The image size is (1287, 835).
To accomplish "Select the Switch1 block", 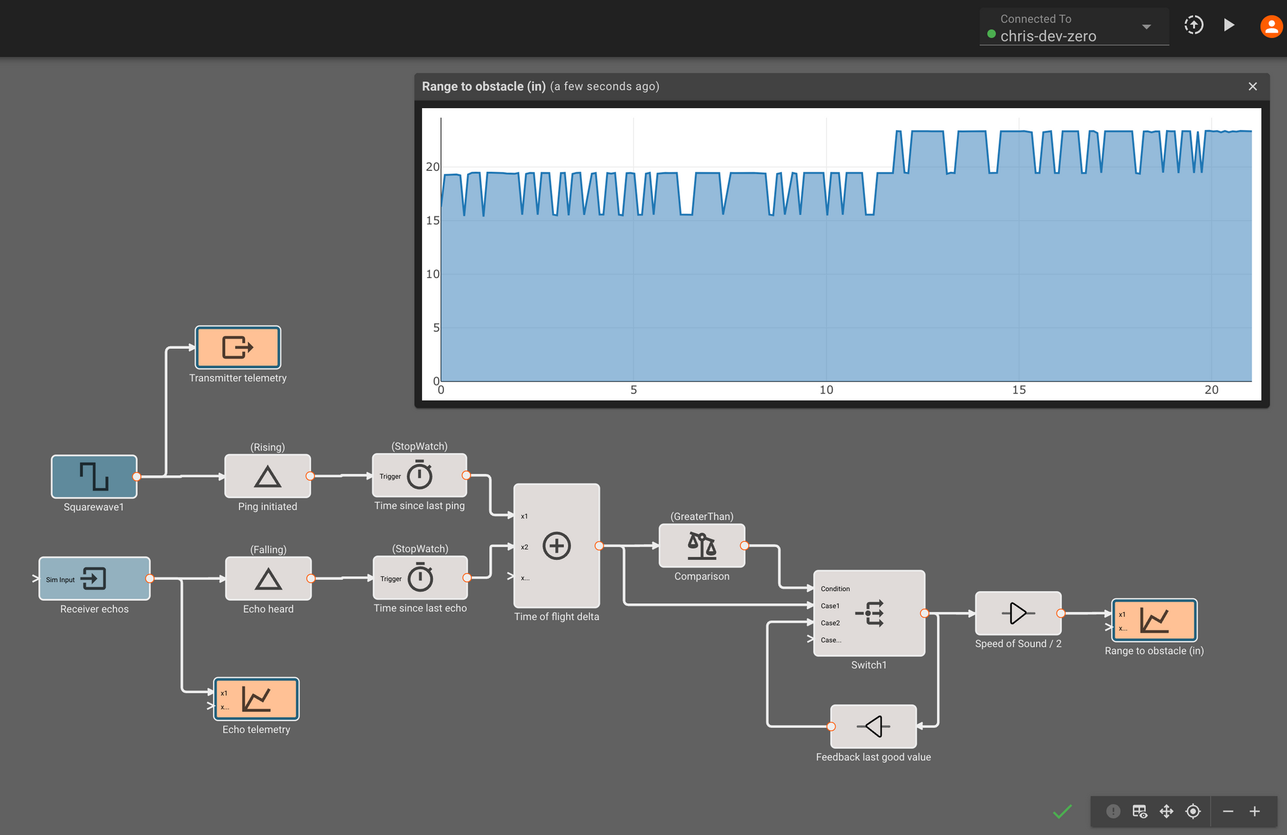I will coord(869,613).
